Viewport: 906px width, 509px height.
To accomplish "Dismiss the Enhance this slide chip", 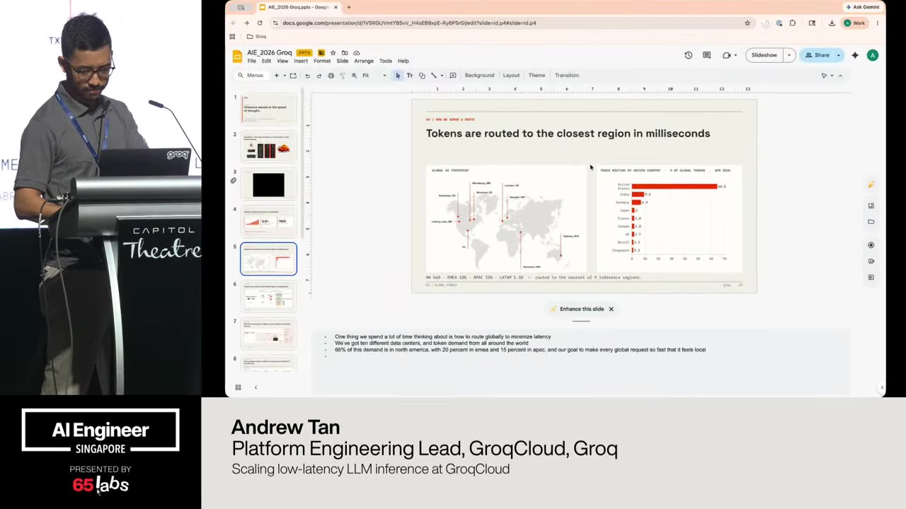I will pyautogui.click(x=611, y=309).
